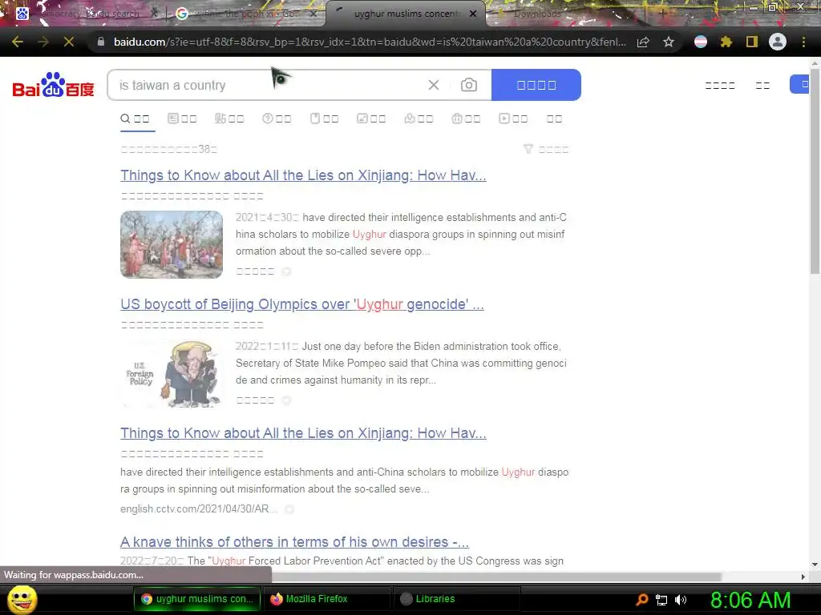821x615 pixels.
Task: Open the Chrome profile avatar
Action: tap(778, 42)
